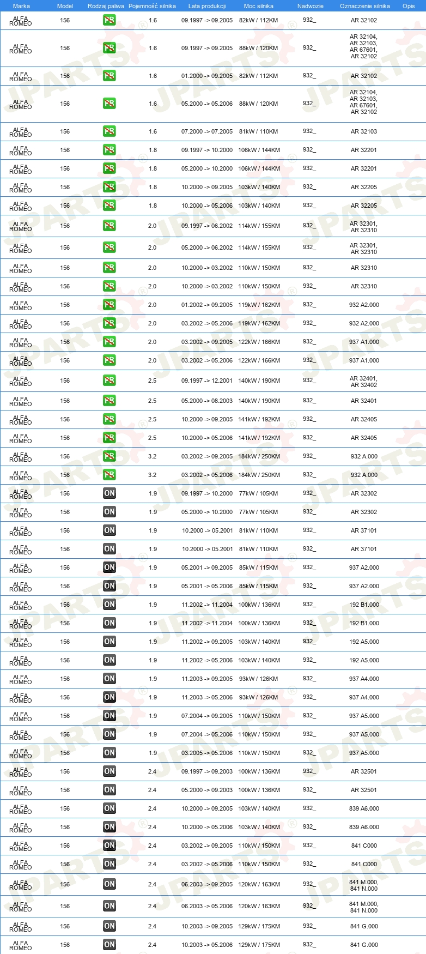Image resolution: width=426 pixels, height=954 pixels.
Task: Click ON icon in 2.4 06.2003 -> 09.2005 row
Action: pyautogui.click(x=109, y=884)
